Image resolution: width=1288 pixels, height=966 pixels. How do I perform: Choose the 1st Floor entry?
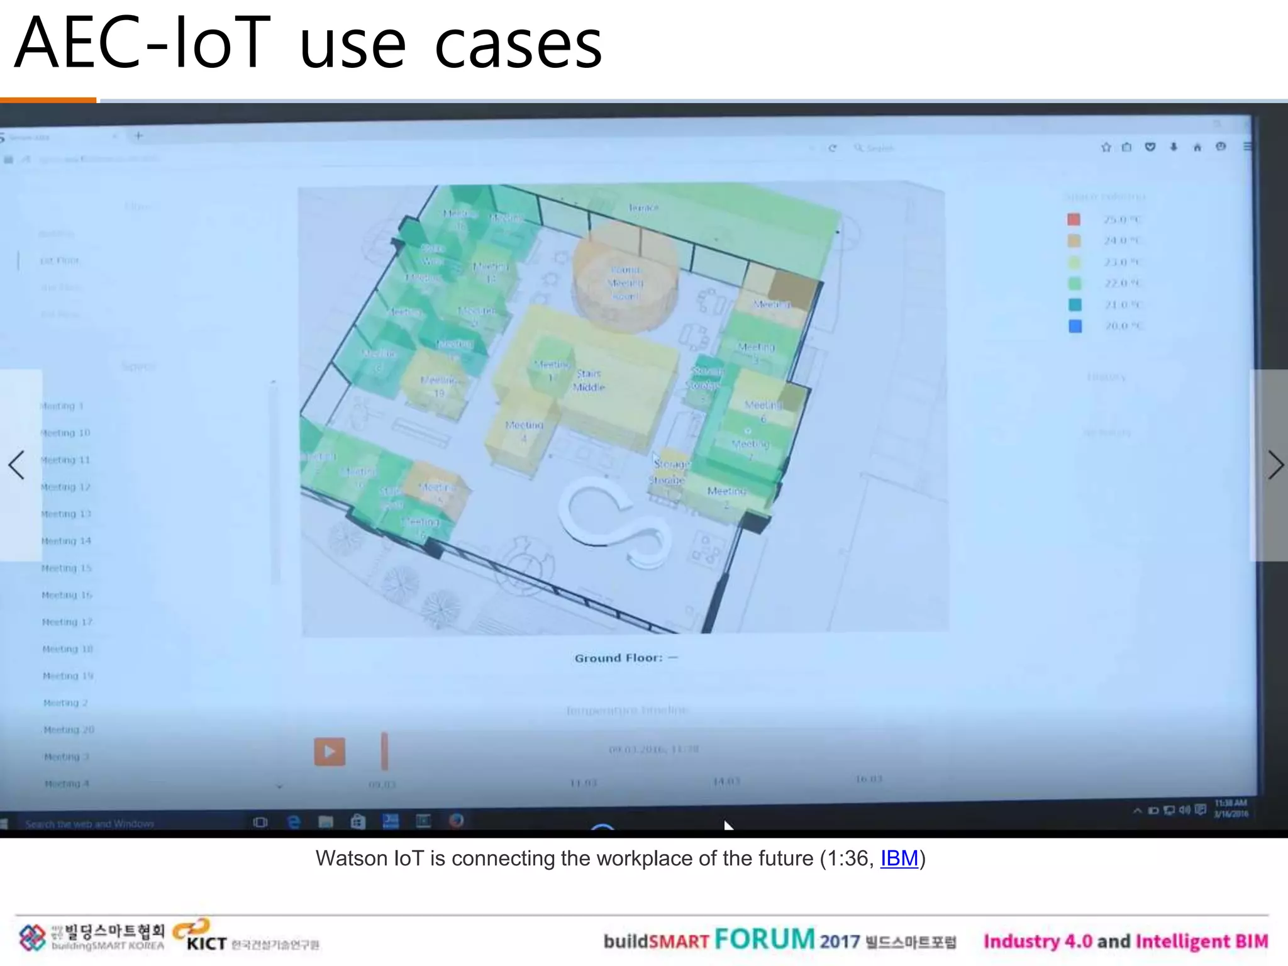pos(60,261)
